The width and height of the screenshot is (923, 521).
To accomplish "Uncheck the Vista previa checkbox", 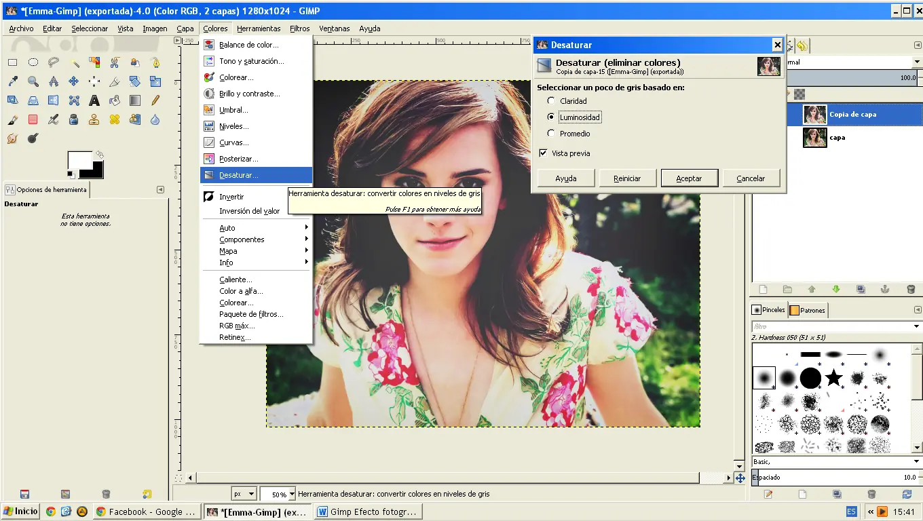I will pyautogui.click(x=543, y=153).
